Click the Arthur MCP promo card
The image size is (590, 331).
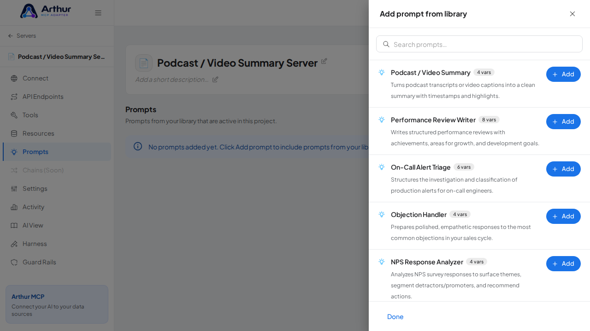(57, 304)
